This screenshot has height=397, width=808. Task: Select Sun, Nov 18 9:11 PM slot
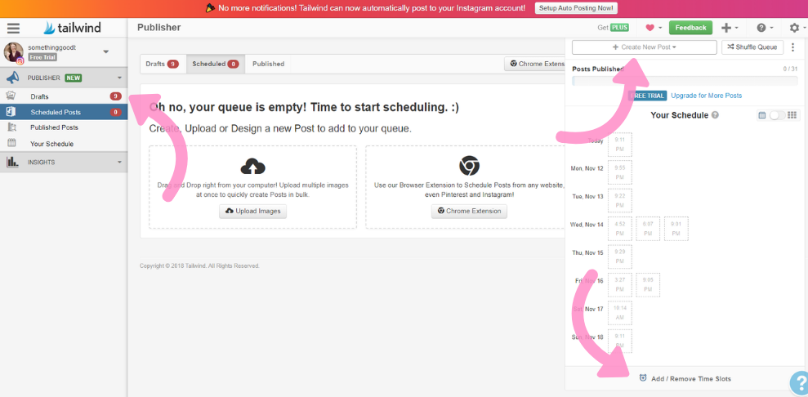click(620, 341)
